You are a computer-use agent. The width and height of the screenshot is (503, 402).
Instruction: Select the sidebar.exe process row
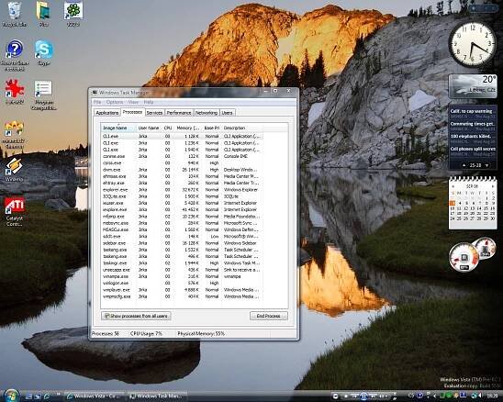click(183, 243)
